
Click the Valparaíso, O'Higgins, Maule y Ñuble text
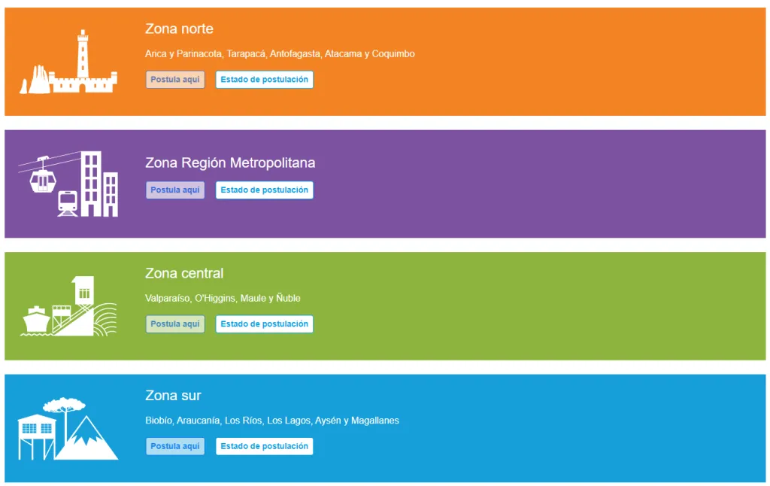coord(223,298)
